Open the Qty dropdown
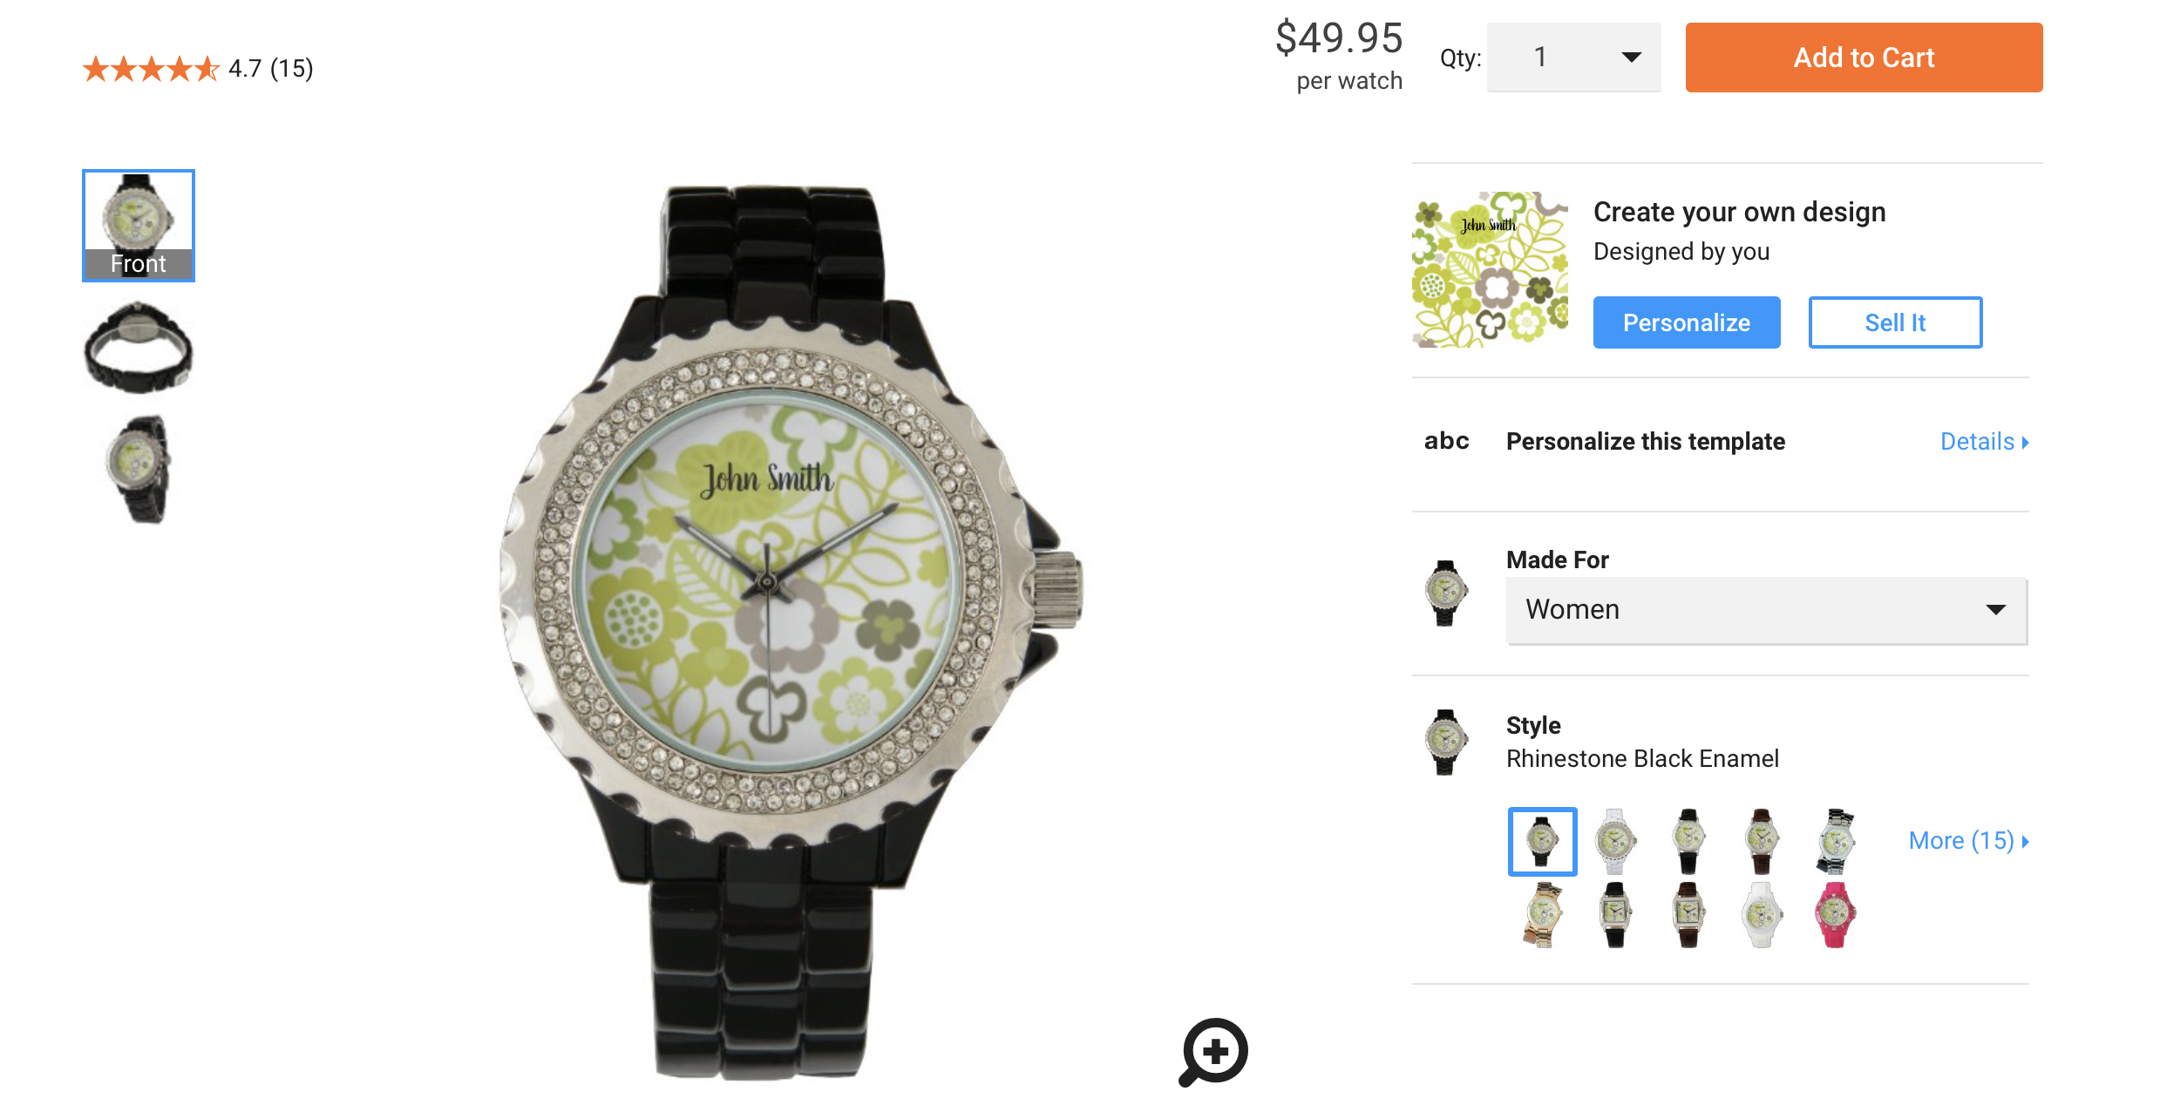Viewport: 2160px width, 1112px height. (1573, 58)
